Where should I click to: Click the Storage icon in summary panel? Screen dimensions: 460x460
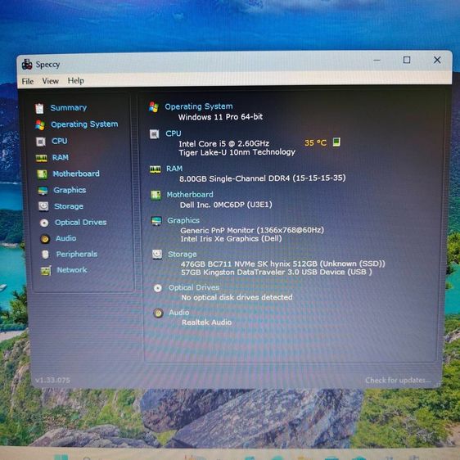(x=157, y=254)
